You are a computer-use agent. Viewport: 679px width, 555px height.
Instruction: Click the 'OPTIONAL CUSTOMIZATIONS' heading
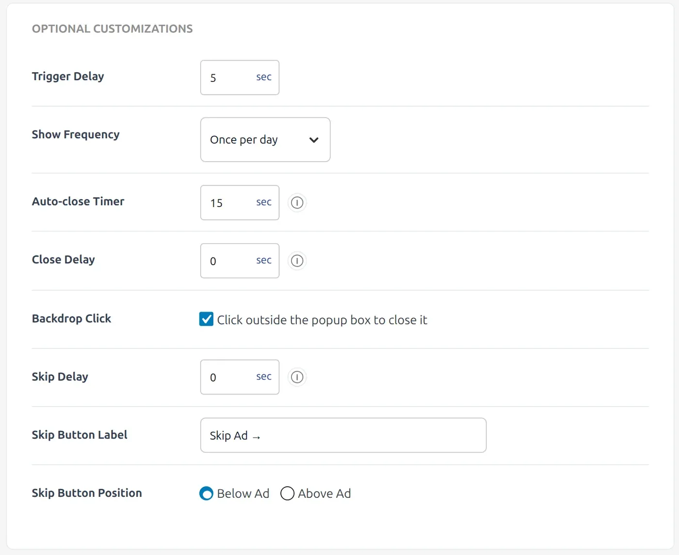pos(113,29)
